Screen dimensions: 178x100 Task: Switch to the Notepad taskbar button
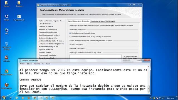pos(41,98)
